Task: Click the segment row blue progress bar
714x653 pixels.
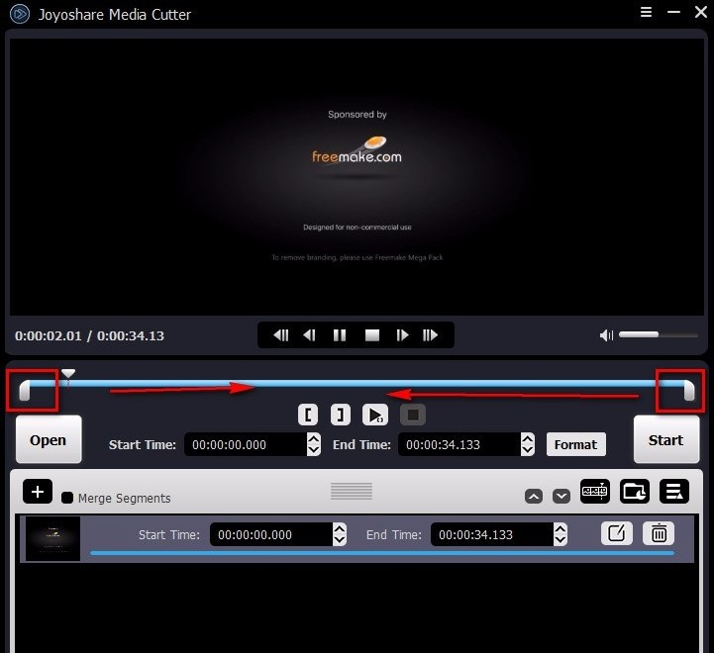Action: click(x=382, y=553)
